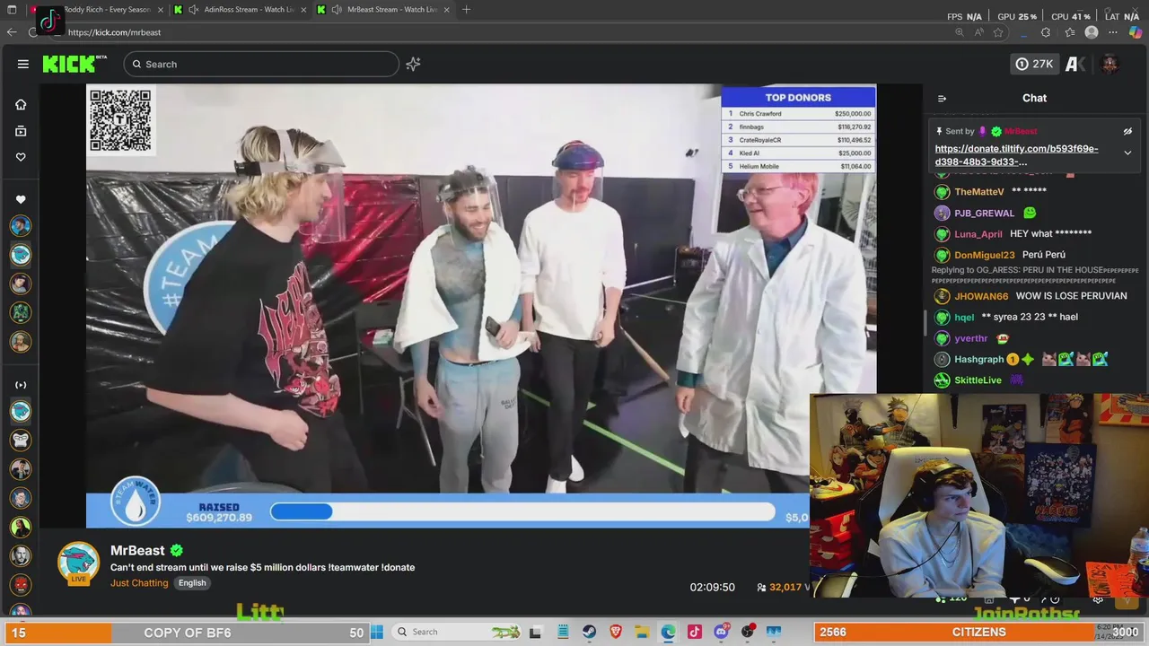Screen dimensions: 1149x646
Task: Click the hqel username in chat
Action: [964, 318]
